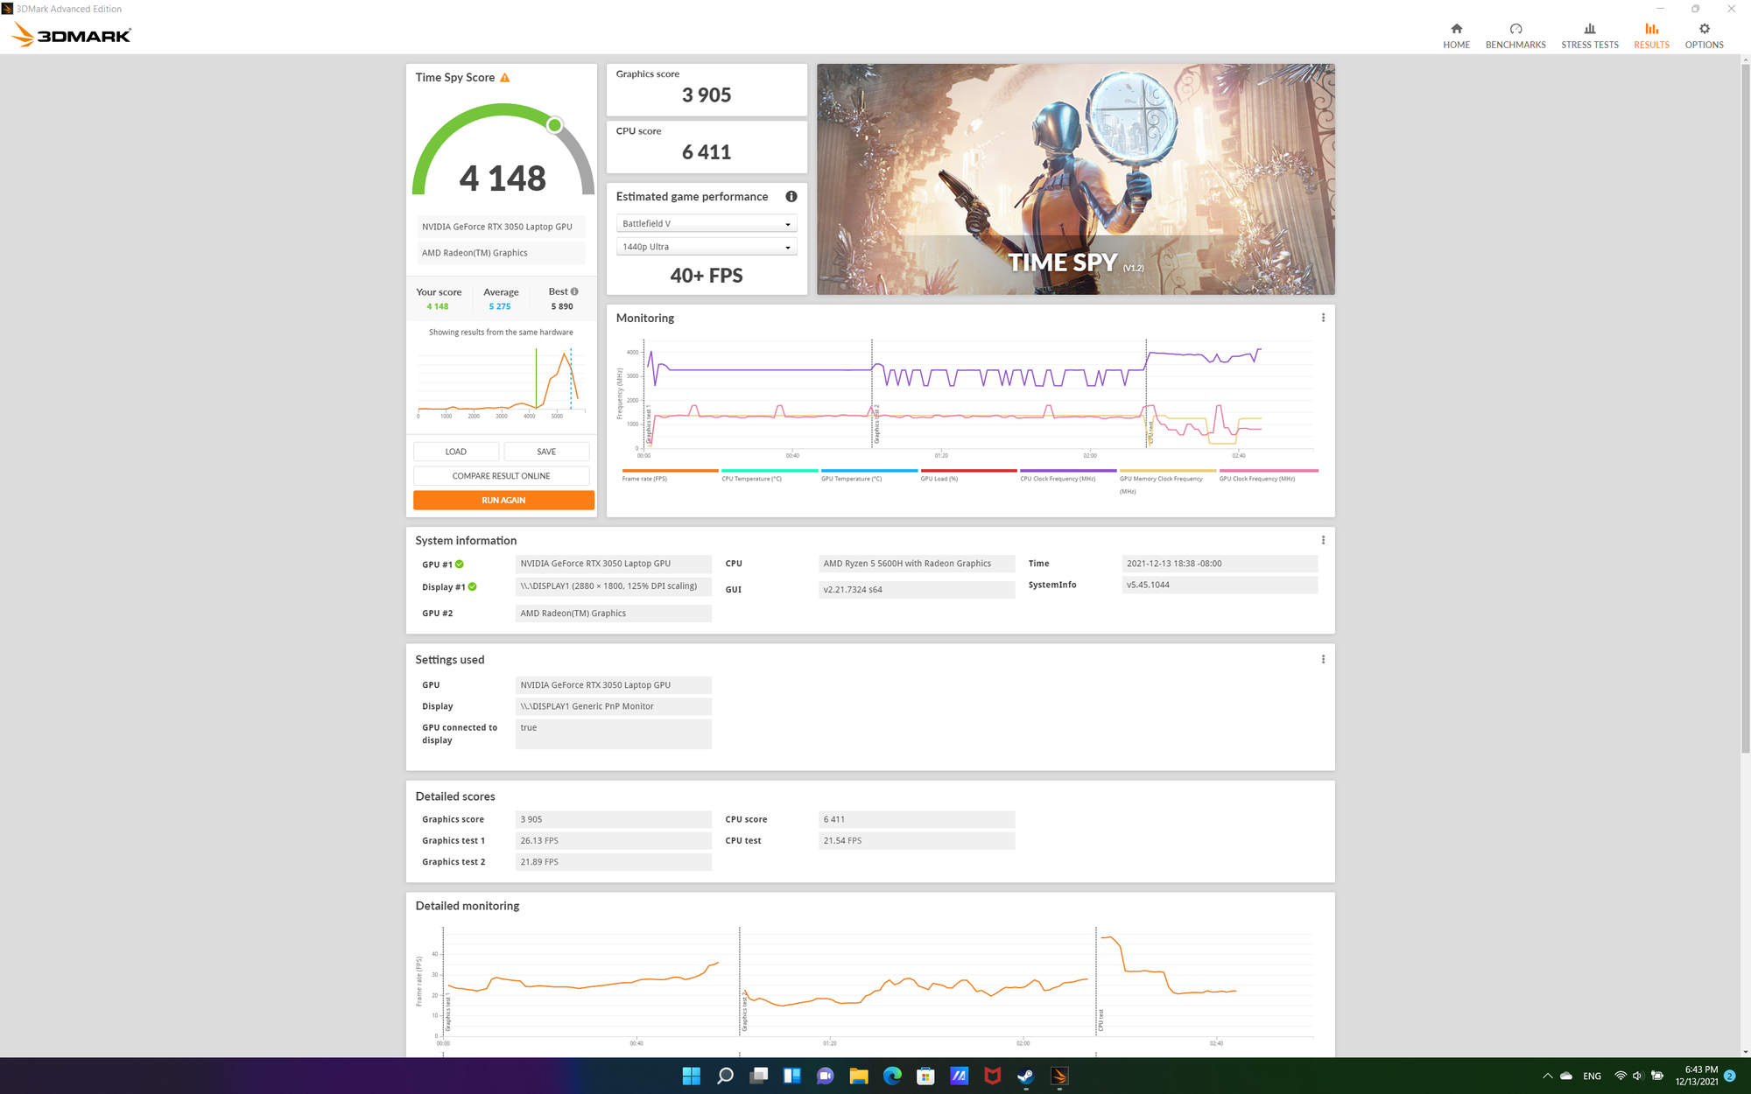This screenshot has height=1094, width=1751.
Task: Click the battery tray icon
Action: pyautogui.click(x=1656, y=1076)
